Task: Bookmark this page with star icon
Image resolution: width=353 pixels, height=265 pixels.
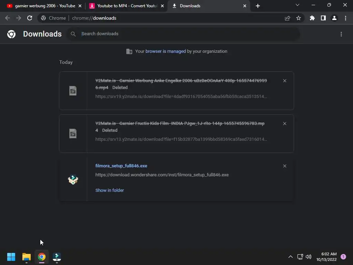Action: pos(299,18)
